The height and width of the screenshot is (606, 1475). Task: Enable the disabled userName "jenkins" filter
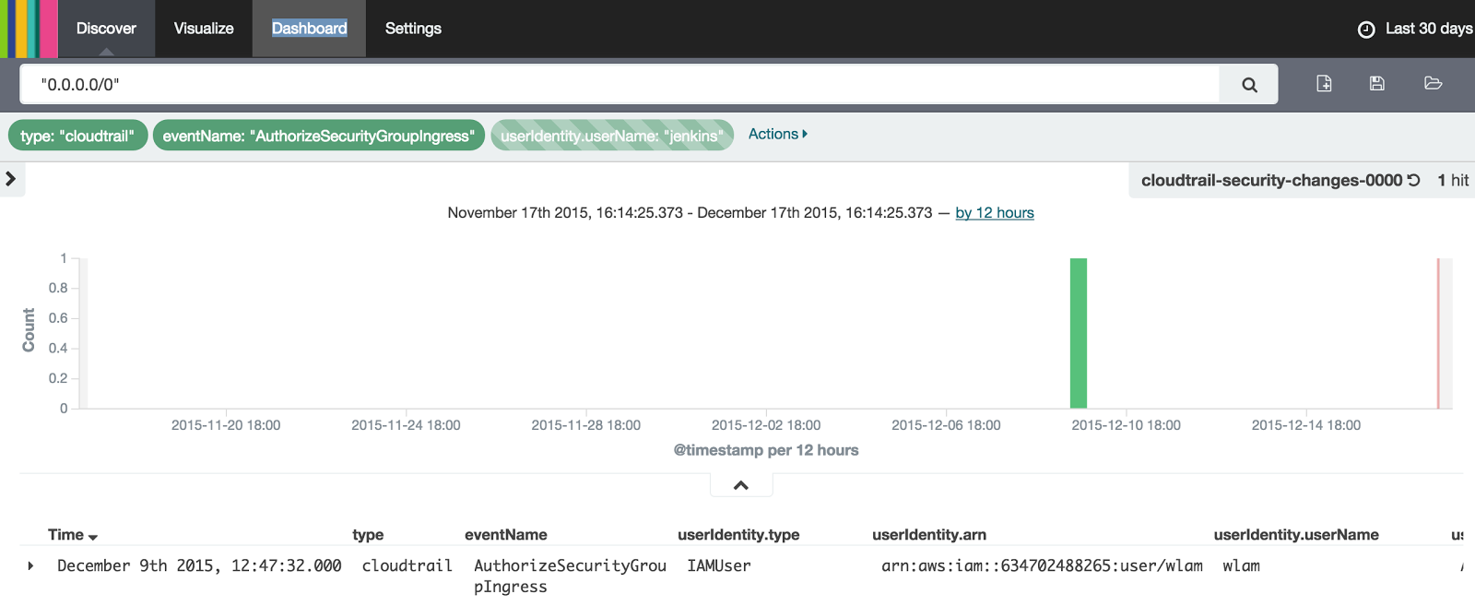pos(612,136)
